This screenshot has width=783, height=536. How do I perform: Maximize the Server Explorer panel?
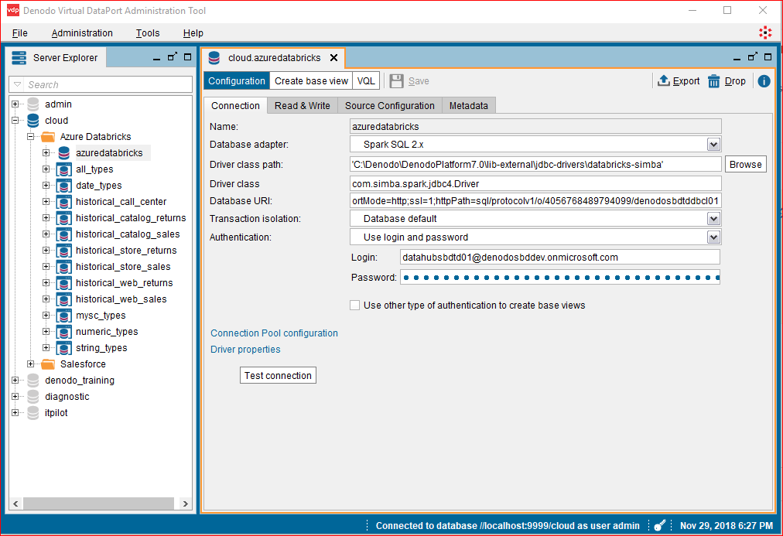pos(188,57)
